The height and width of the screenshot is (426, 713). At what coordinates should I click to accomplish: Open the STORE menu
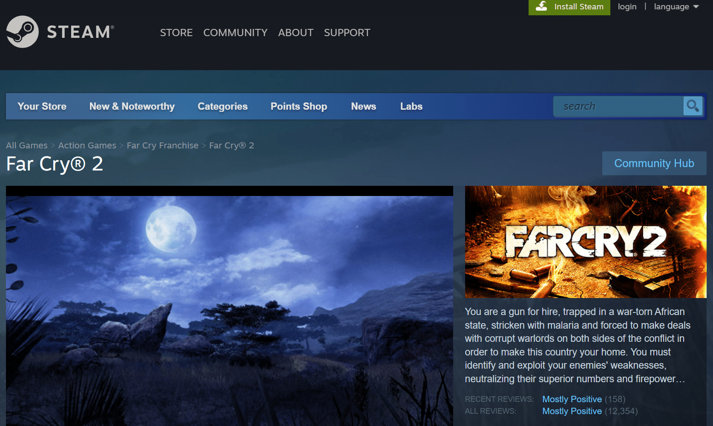point(176,33)
